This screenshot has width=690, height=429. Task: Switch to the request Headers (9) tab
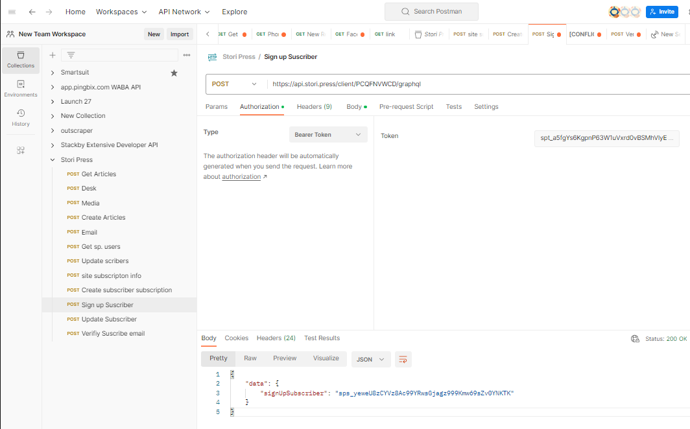[x=314, y=106]
